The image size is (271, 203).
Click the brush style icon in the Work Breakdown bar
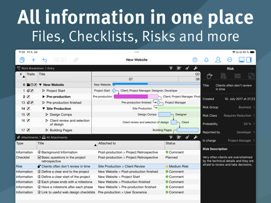[x=187, y=68]
